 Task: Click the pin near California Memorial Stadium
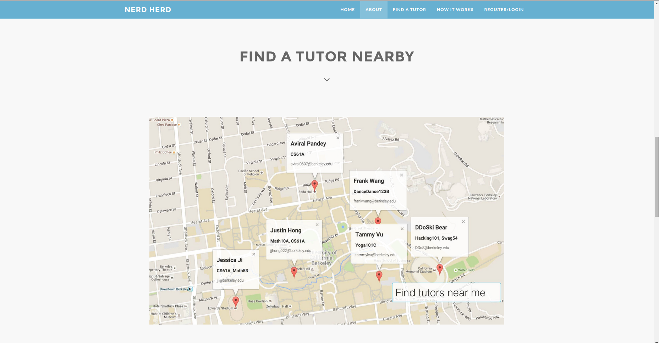pos(440,269)
